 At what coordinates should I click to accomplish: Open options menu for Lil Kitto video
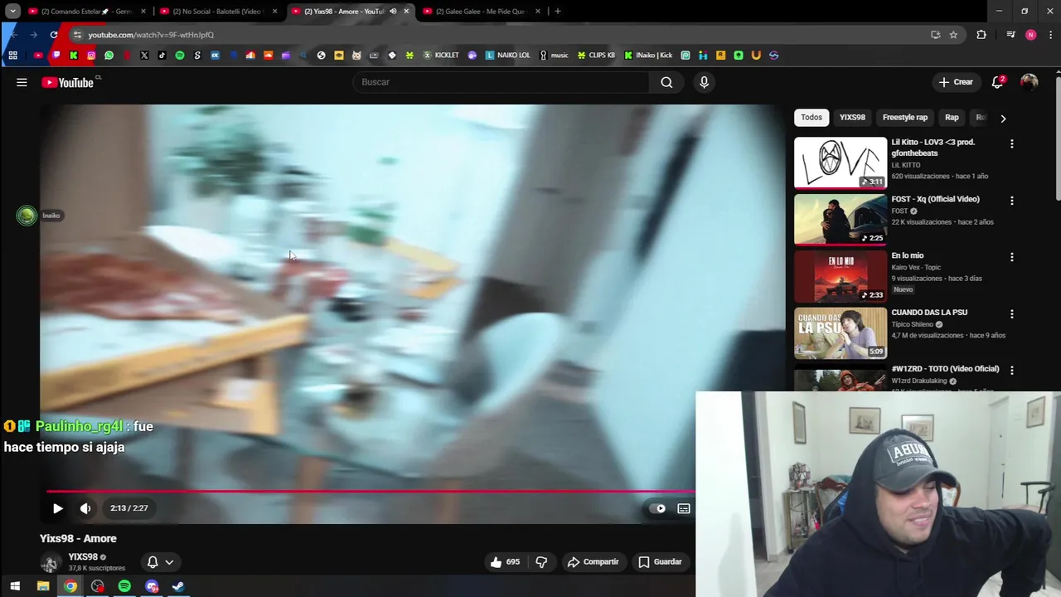(x=1011, y=144)
